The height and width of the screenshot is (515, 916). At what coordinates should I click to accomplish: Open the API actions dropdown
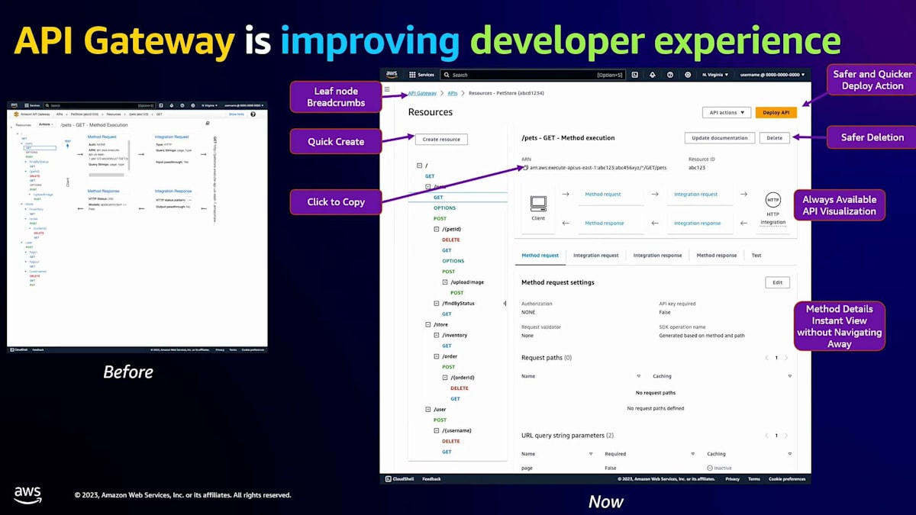click(x=727, y=112)
